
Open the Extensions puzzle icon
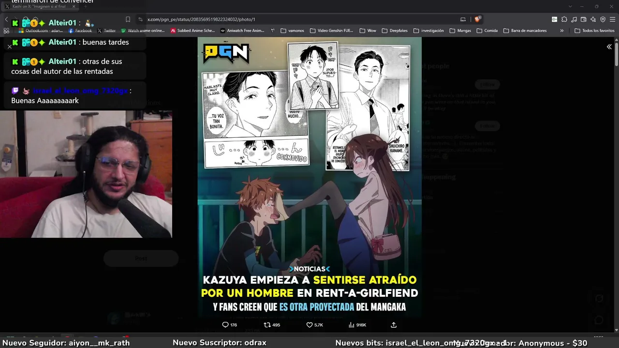564,19
